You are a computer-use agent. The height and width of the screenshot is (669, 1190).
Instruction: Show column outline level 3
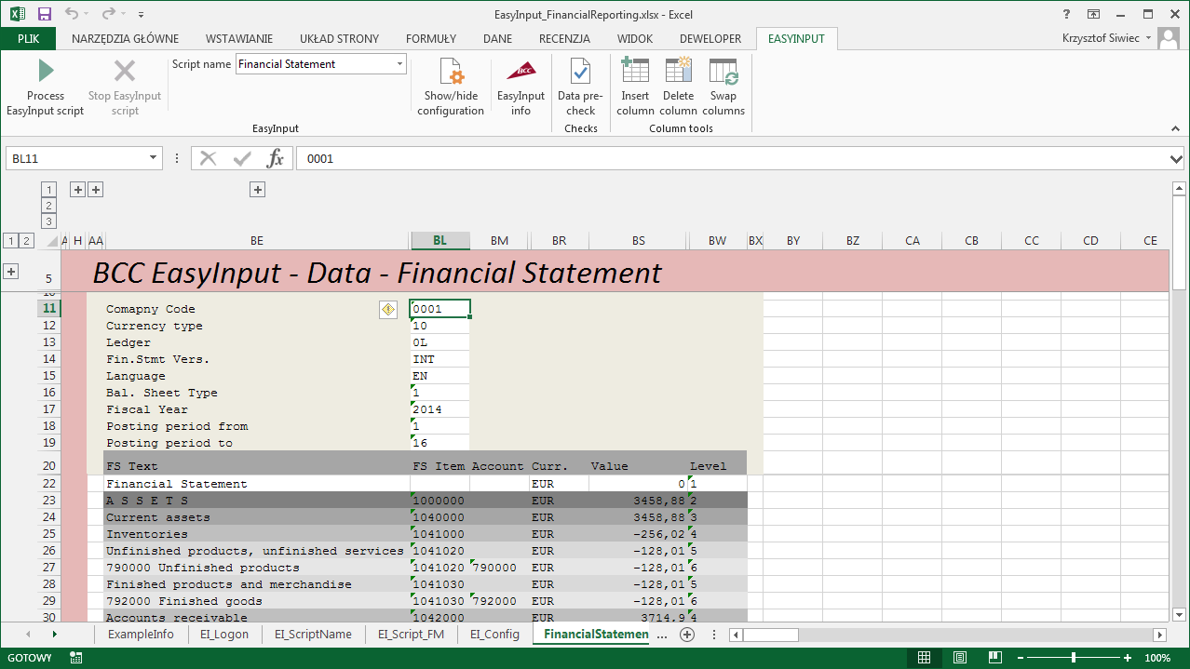pyautogui.click(x=50, y=221)
